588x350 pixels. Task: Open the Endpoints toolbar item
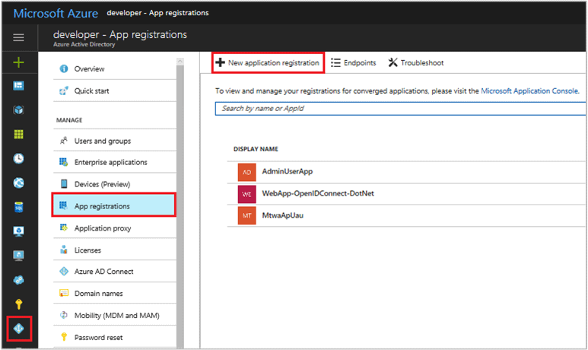pyautogui.click(x=354, y=62)
